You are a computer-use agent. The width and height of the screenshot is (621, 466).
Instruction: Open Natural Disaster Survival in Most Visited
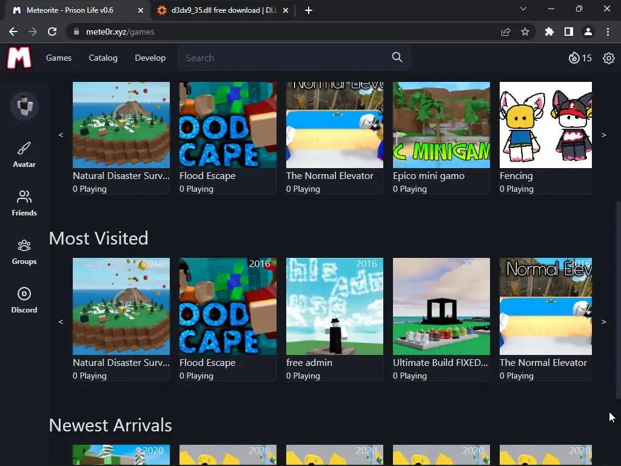[121, 306]
